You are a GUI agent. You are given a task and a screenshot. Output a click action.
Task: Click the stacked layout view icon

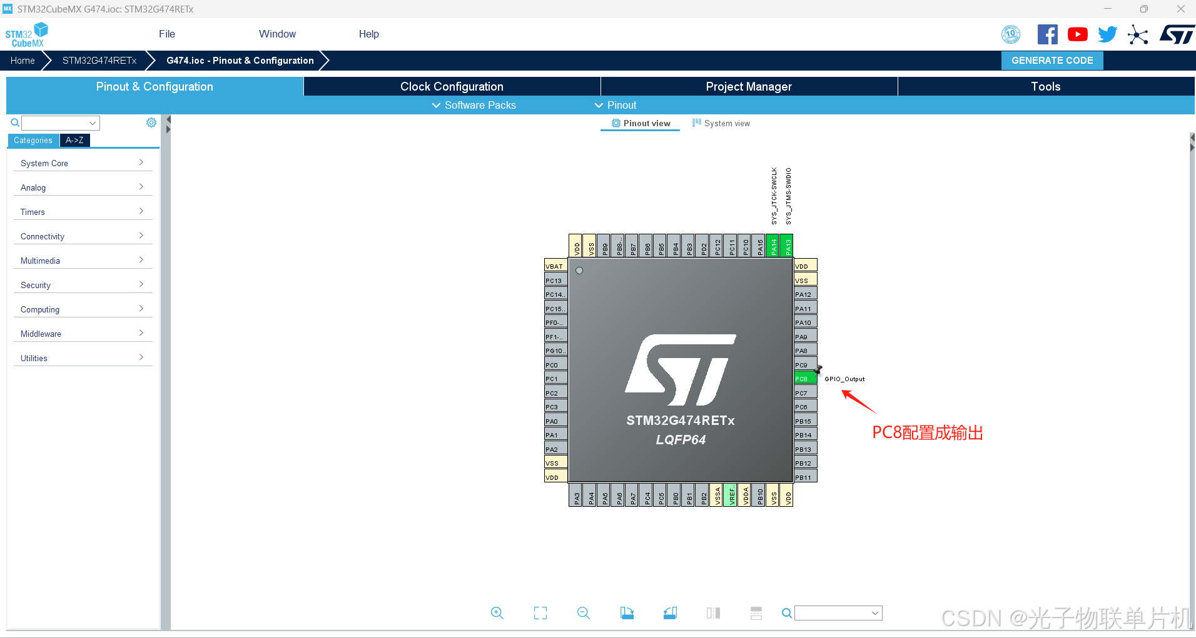point(756,613)
